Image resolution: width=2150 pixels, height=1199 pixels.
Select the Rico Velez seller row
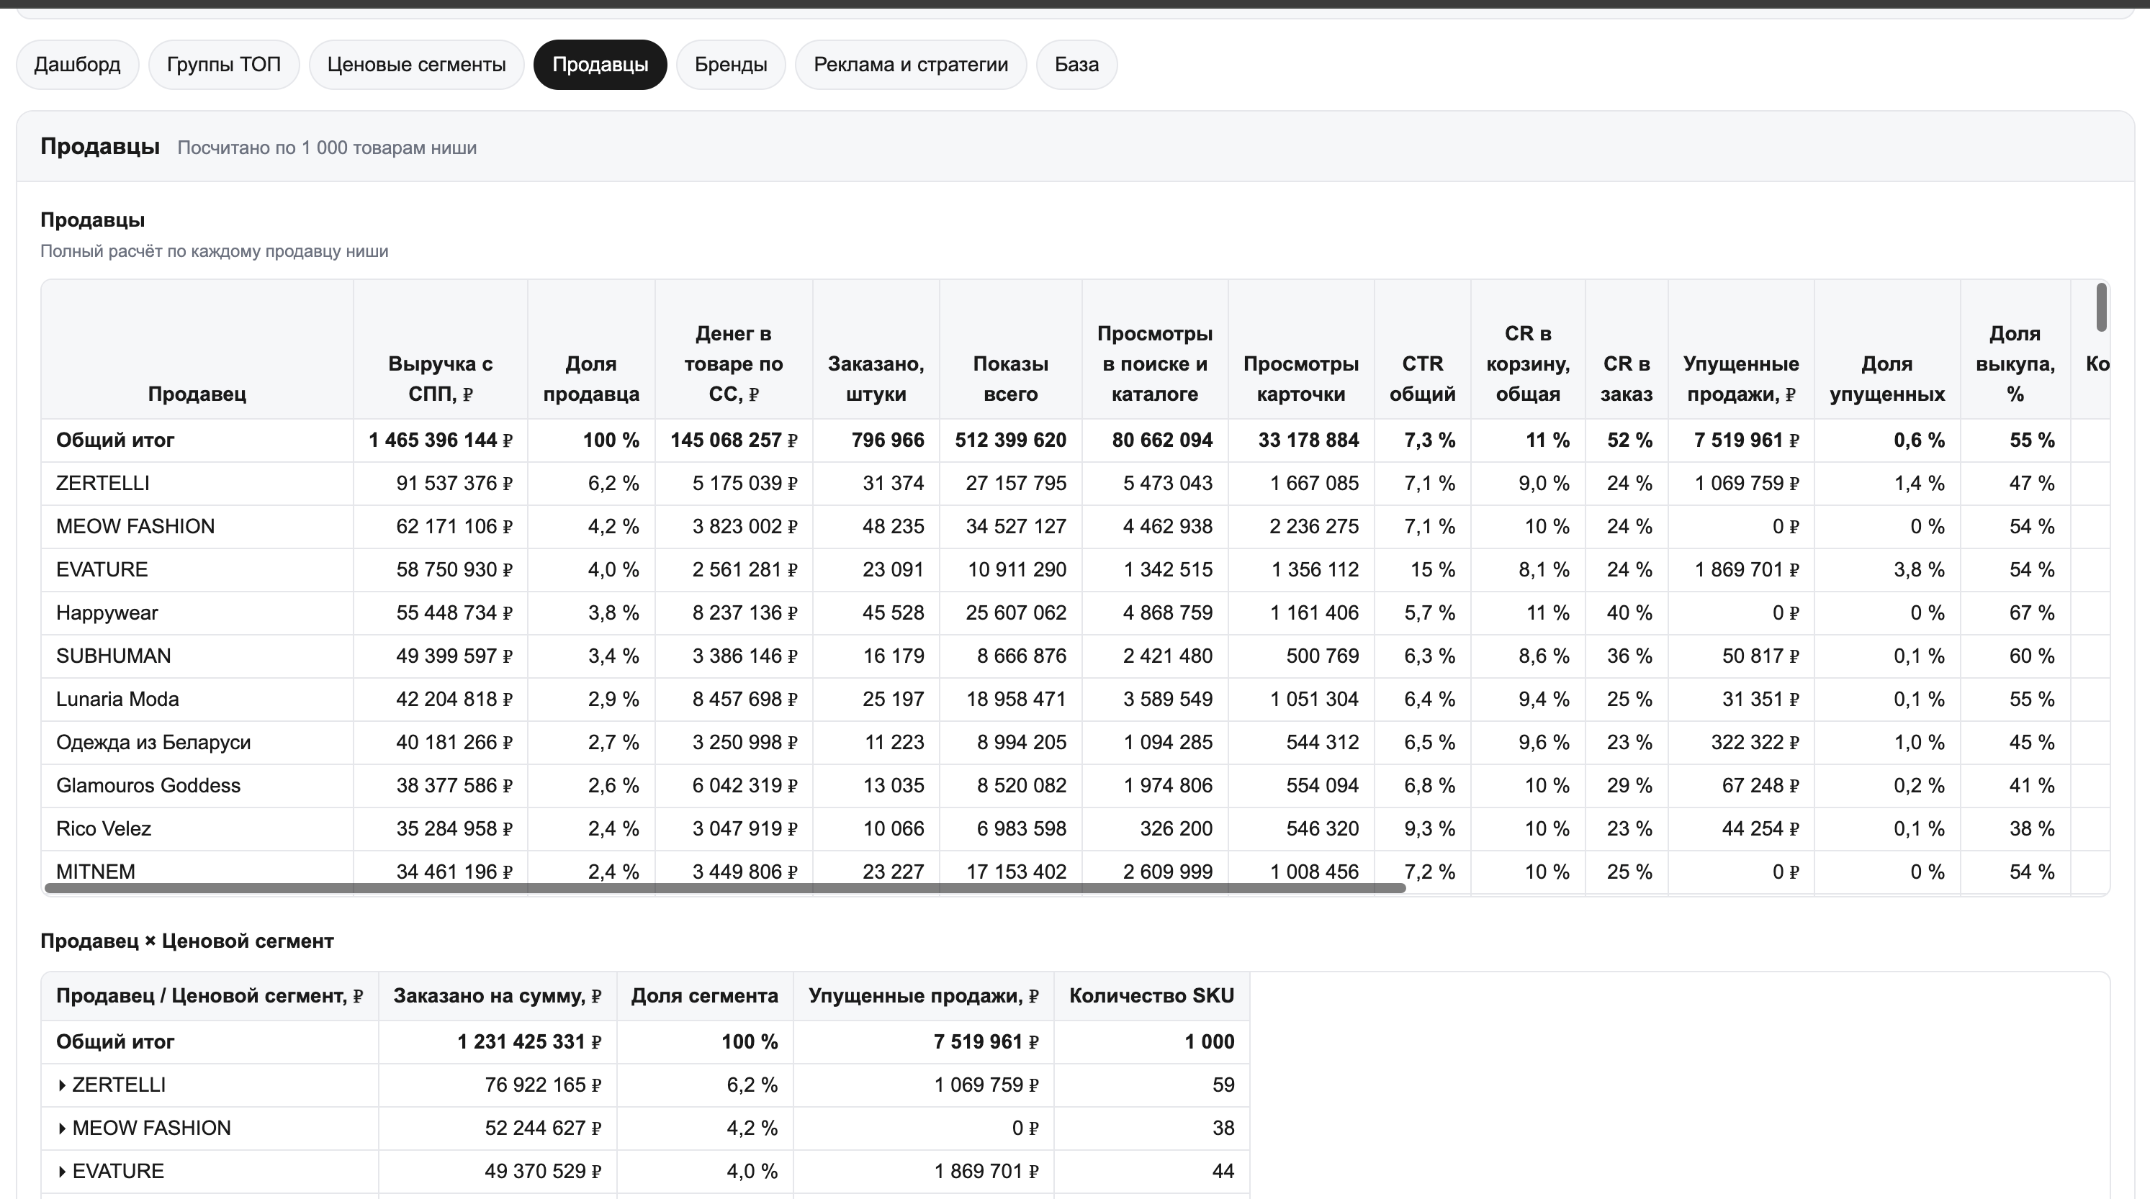pos(1075,828)
